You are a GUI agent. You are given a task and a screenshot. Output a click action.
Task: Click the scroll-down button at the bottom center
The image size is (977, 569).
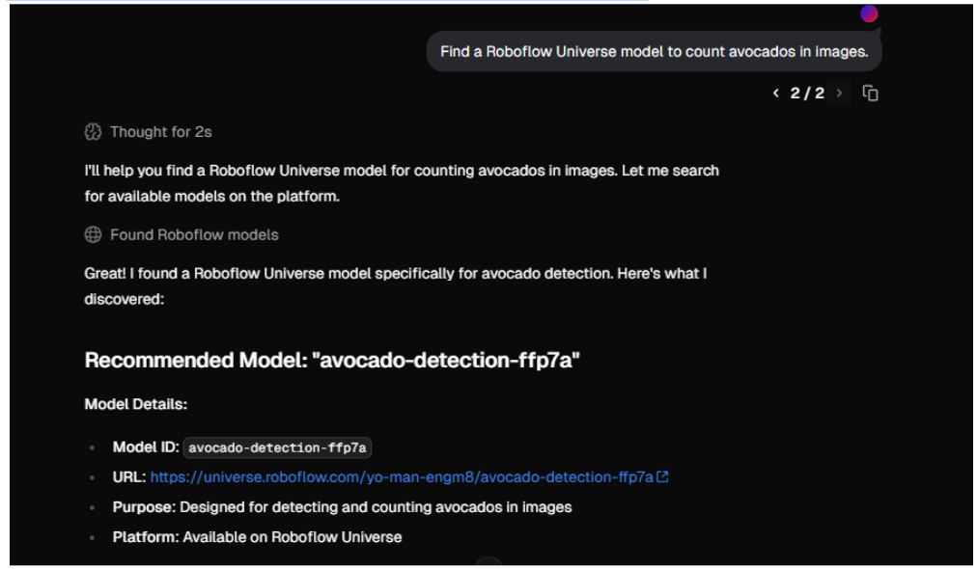pyautogui.click(x=488, y=561)
